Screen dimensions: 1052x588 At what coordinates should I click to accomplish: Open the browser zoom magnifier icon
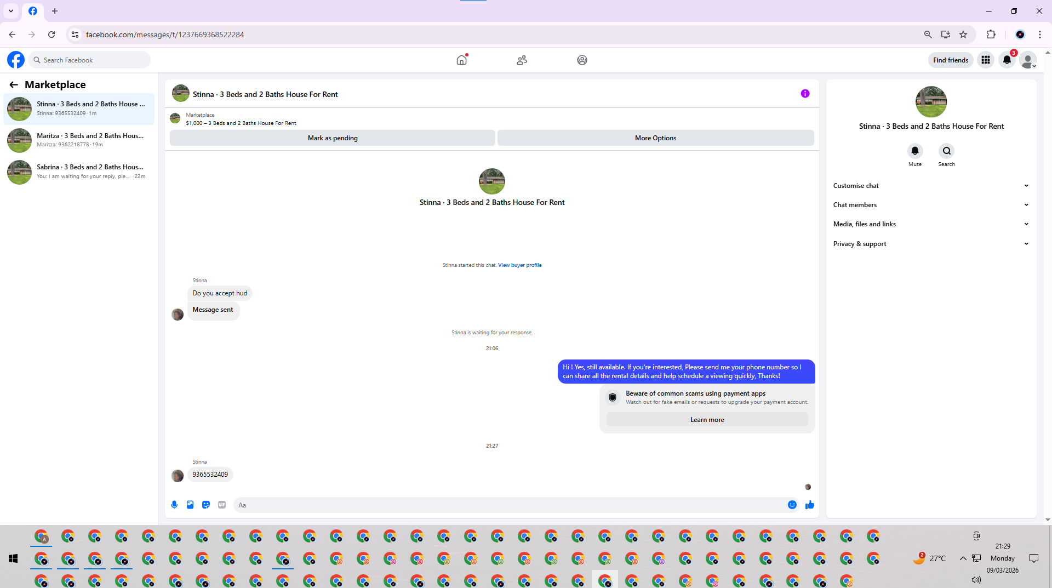tap(928, 35)
